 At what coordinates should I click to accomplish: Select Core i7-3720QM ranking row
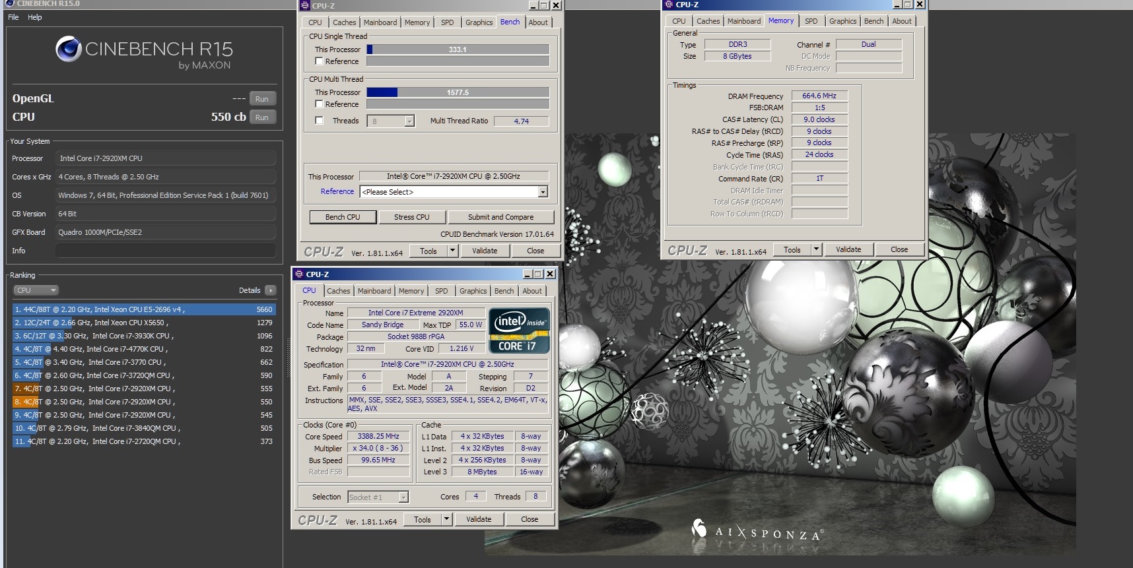click(144, 375)
